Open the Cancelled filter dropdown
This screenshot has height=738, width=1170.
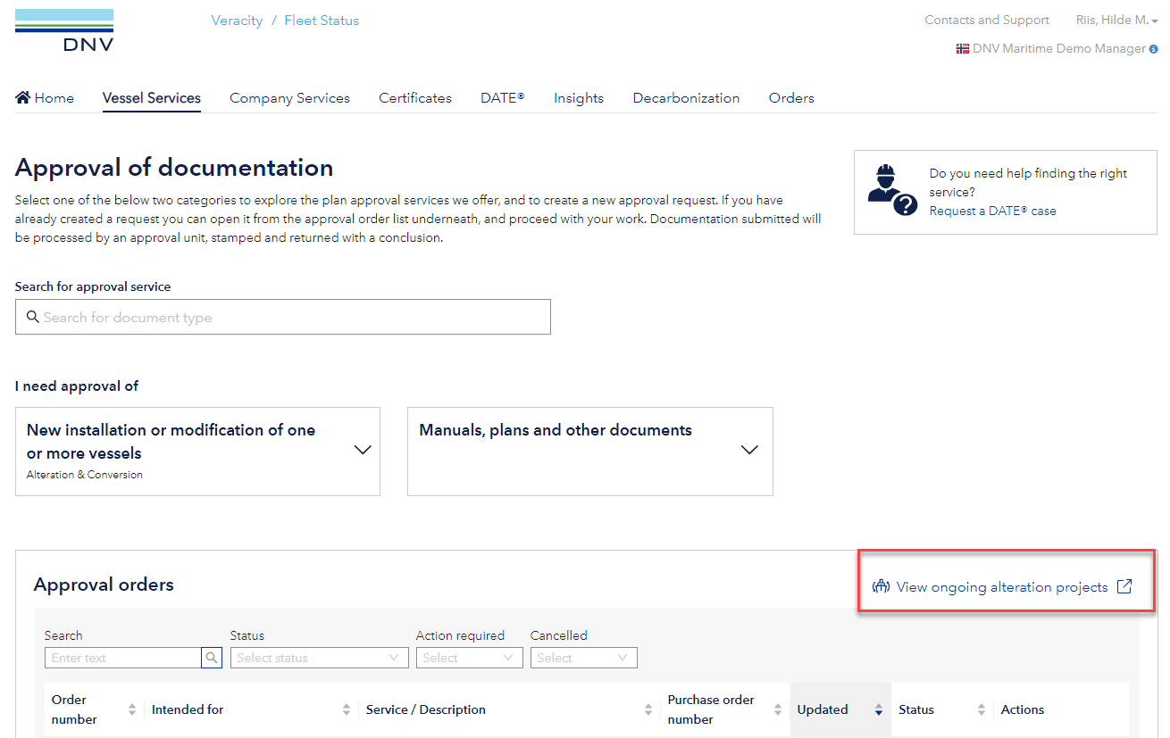(583, 658)
